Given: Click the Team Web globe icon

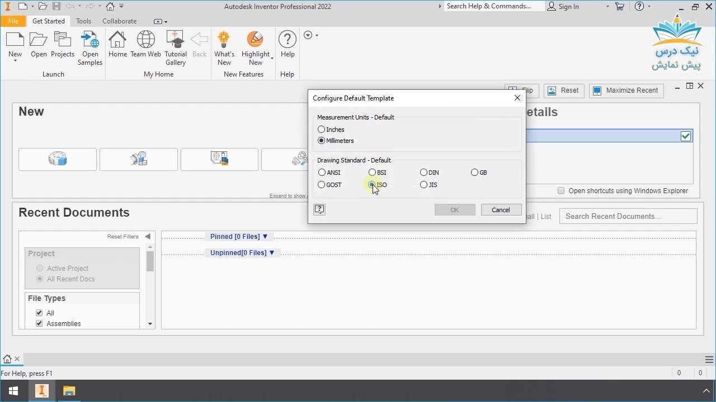Looking at the screenshot, I should tap(145, 41).
